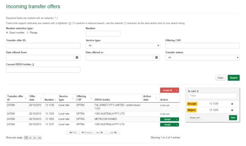The height and width of the screenshot is (146, 246).
Task: Go to Previous page of results
Action: tap(86, 132)
